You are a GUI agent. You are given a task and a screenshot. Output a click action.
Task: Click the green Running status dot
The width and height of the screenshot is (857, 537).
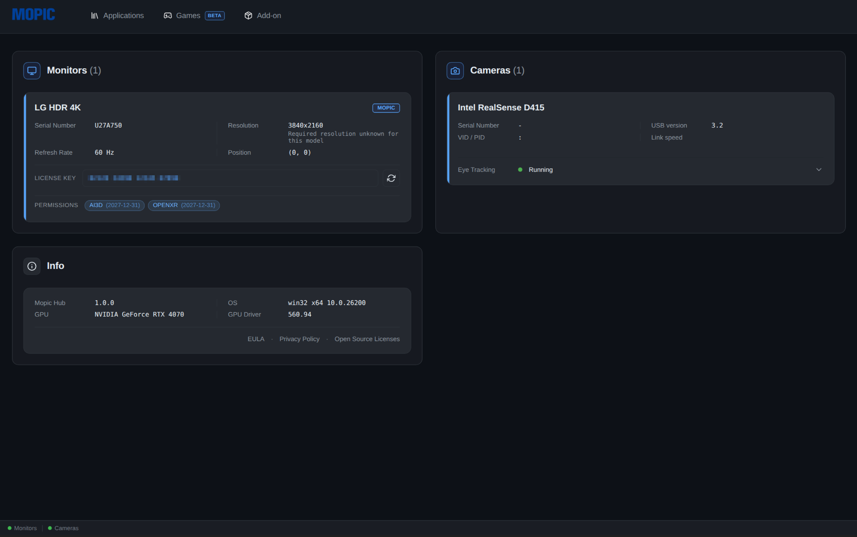(520, 170)
